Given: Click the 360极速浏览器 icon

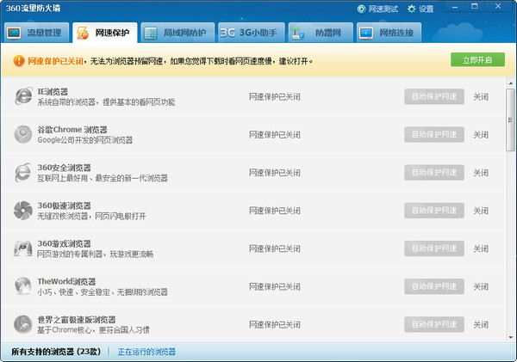Looking at the screenshot, I should (x=23, y=211).
